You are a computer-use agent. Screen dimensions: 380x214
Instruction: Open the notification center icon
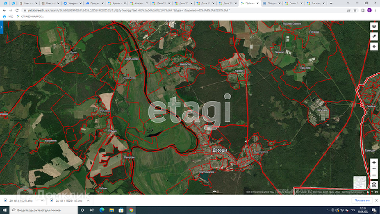374,210
